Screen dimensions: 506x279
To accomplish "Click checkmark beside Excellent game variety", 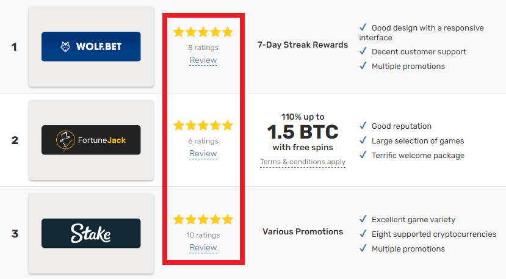I will click(363, 219).
